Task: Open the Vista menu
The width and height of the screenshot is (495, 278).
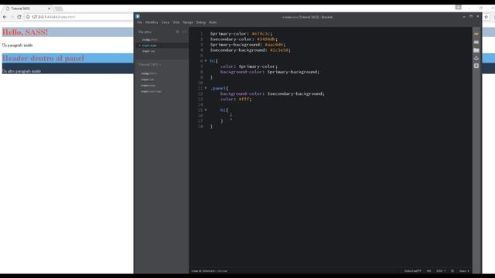Action: click(x=176, y=22)
